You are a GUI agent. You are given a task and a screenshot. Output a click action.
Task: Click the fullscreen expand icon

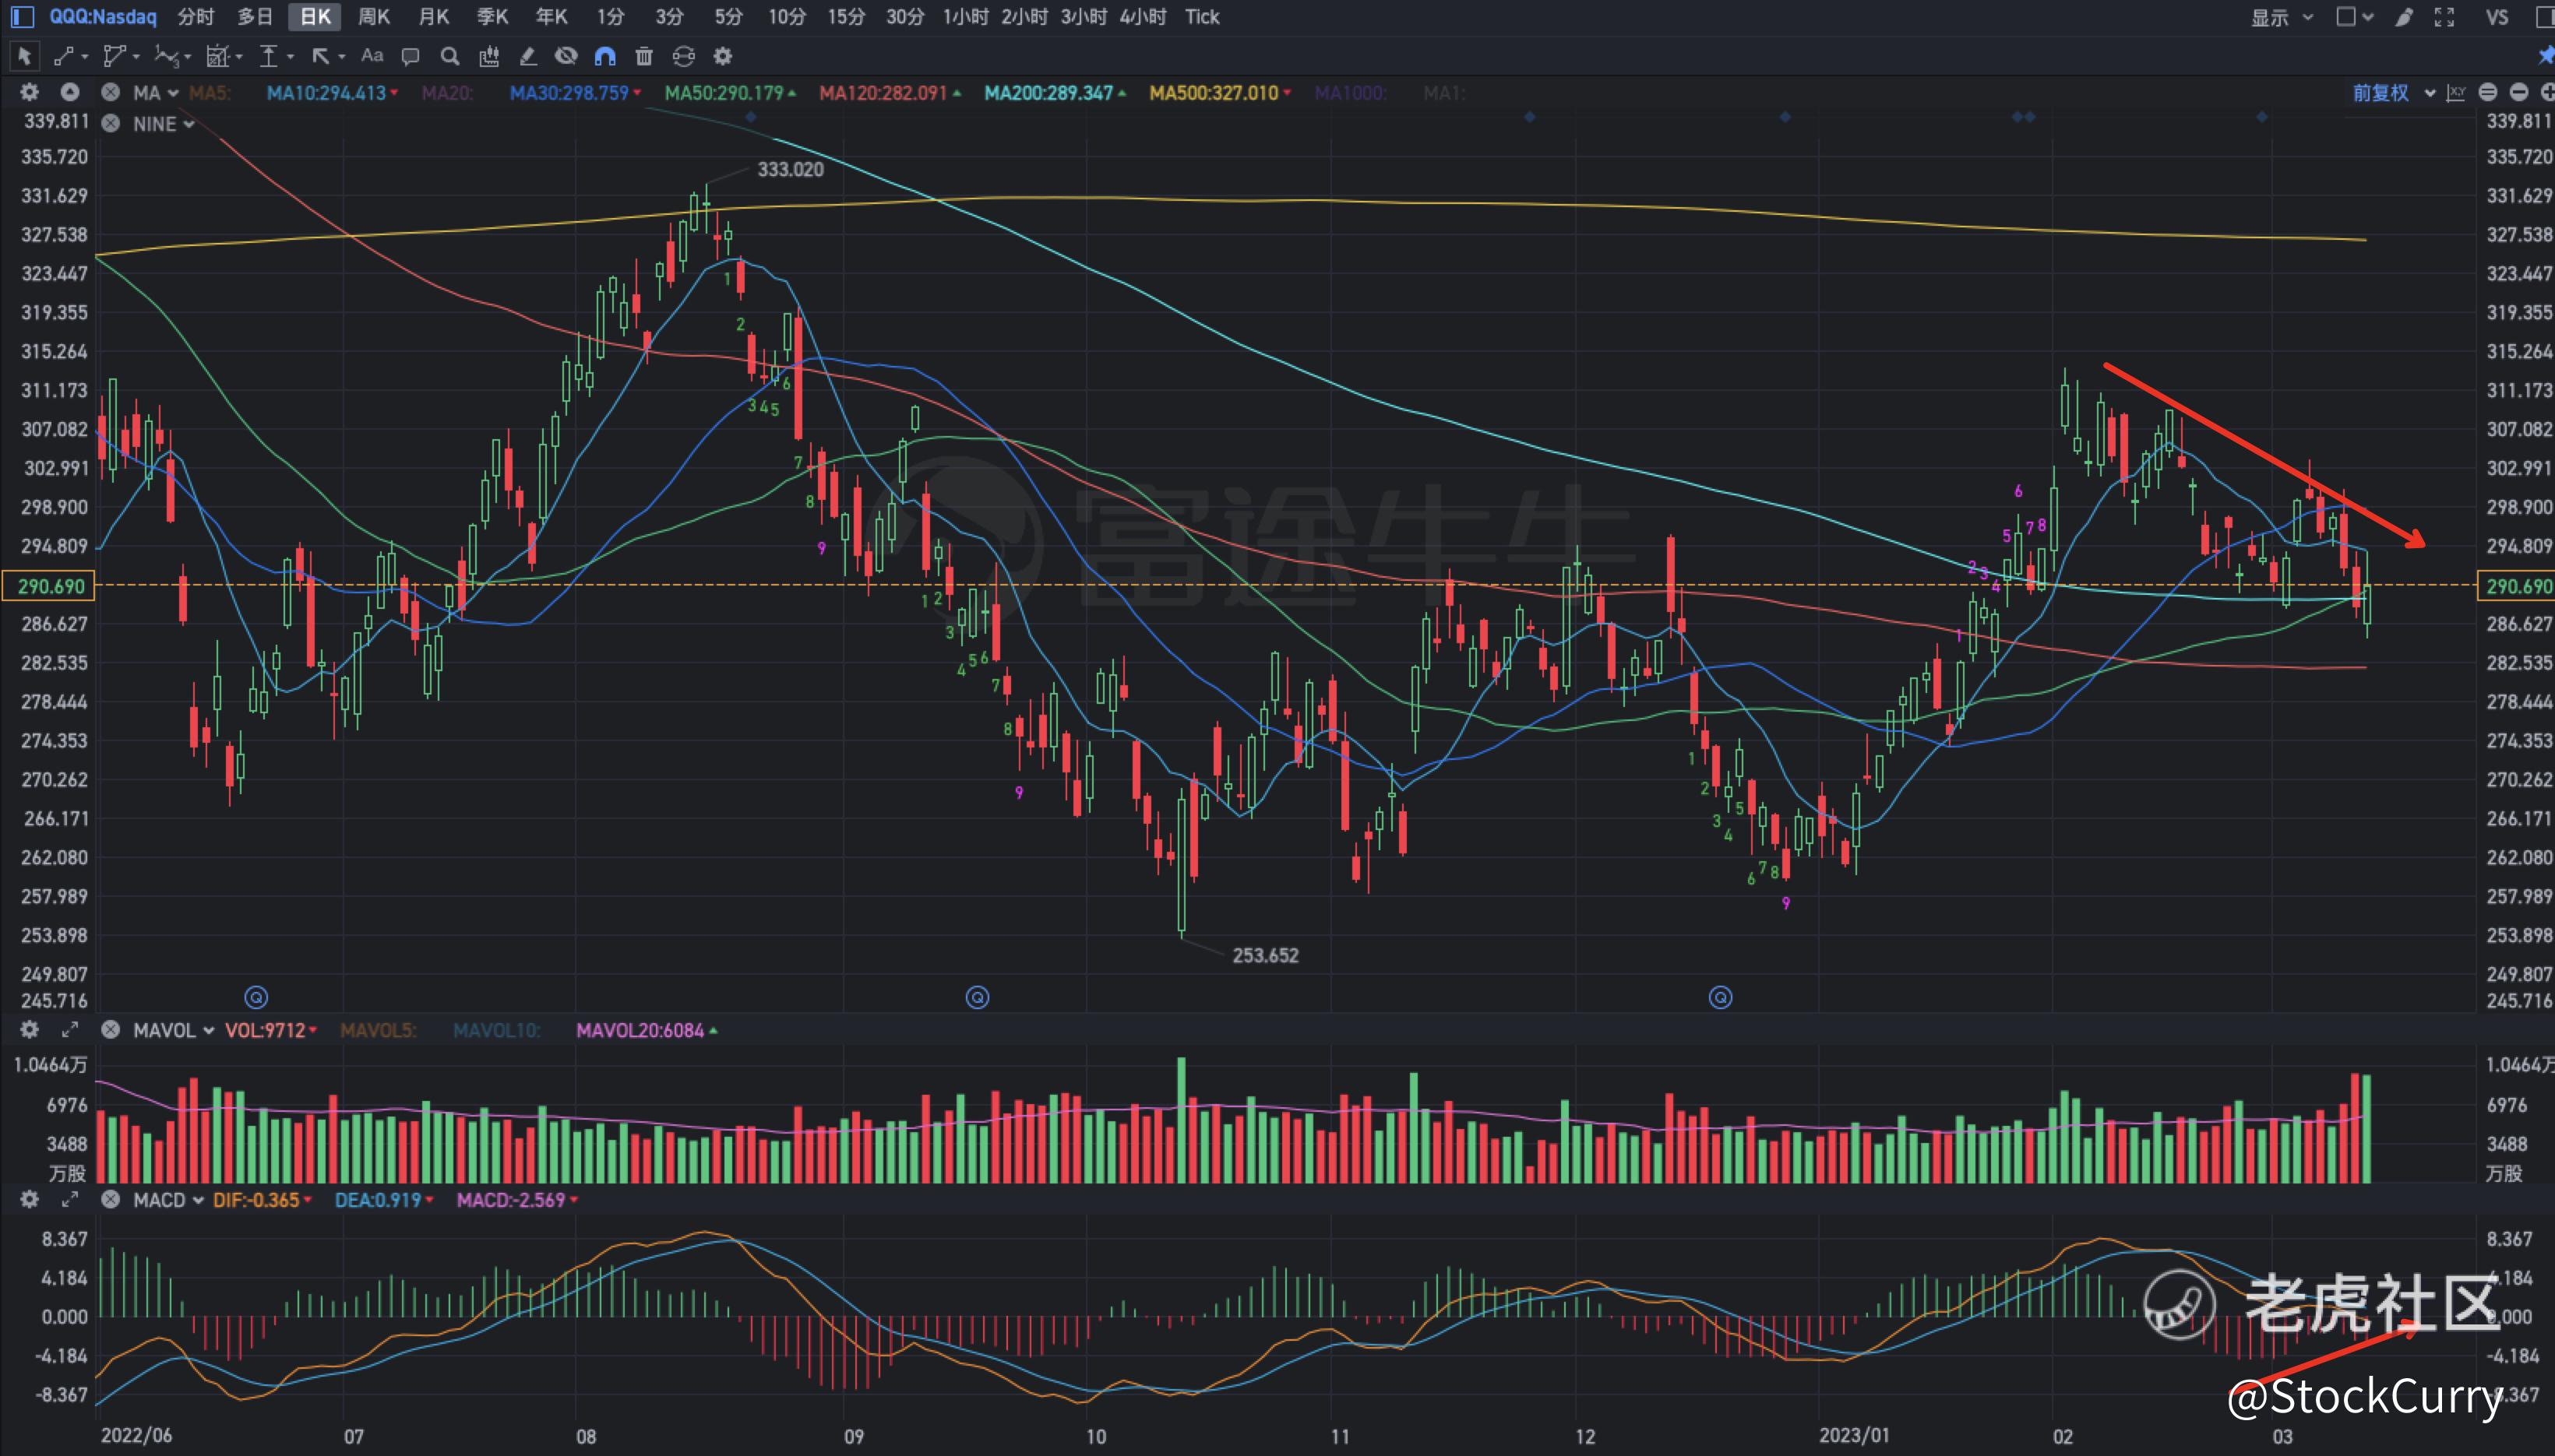[x=2445, y=17]
